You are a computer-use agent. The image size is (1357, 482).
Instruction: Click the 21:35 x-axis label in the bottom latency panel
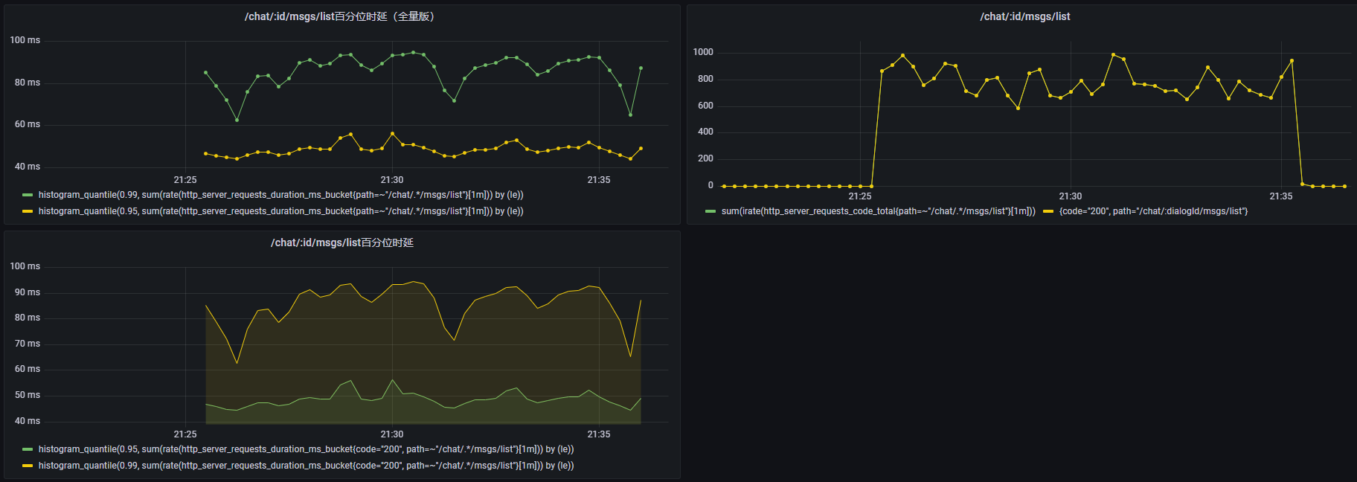point(599,434)
